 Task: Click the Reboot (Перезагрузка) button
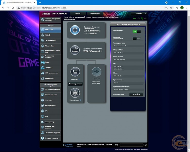pos(95,13)
